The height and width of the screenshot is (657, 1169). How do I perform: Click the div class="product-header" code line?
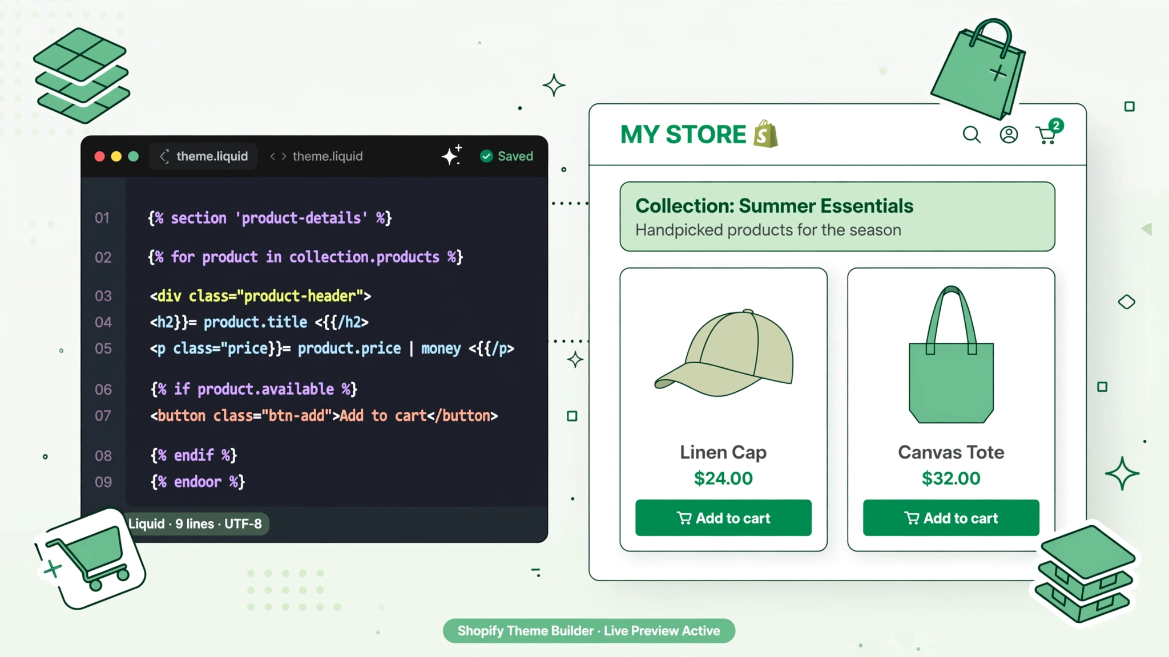coord(260,296)
